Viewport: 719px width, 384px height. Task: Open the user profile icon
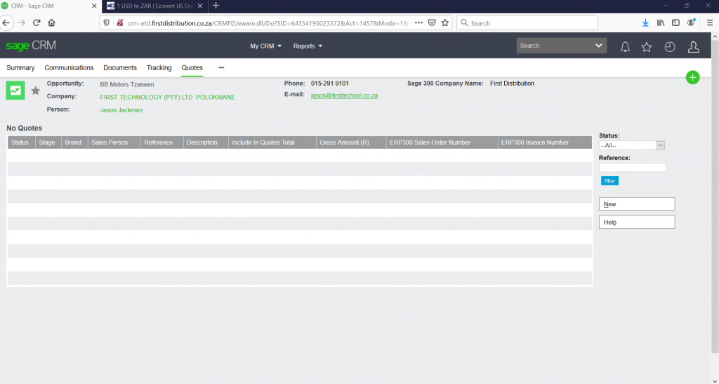693,46
